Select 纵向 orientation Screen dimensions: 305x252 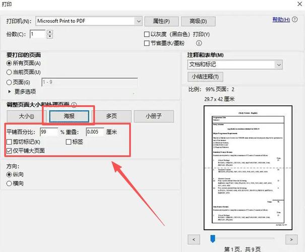click(9, 174)
